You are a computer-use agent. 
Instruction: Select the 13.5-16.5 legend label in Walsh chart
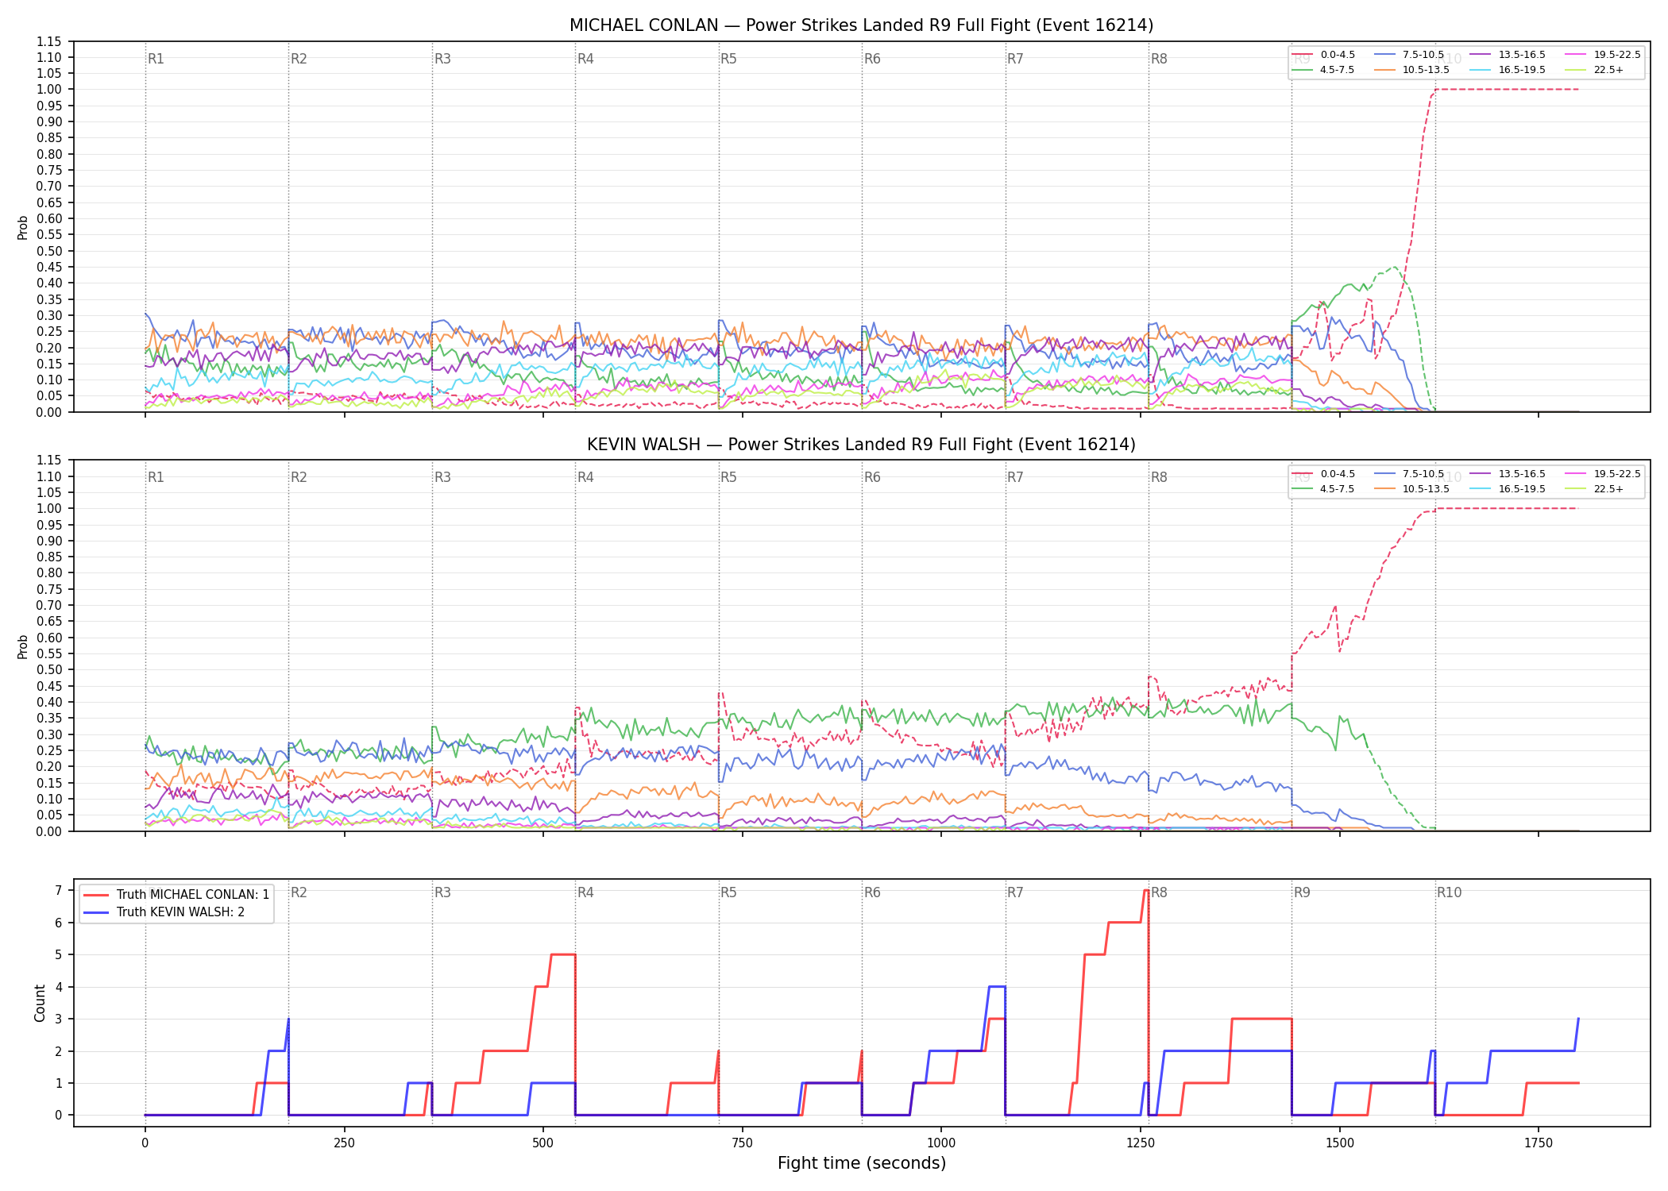1522,474
